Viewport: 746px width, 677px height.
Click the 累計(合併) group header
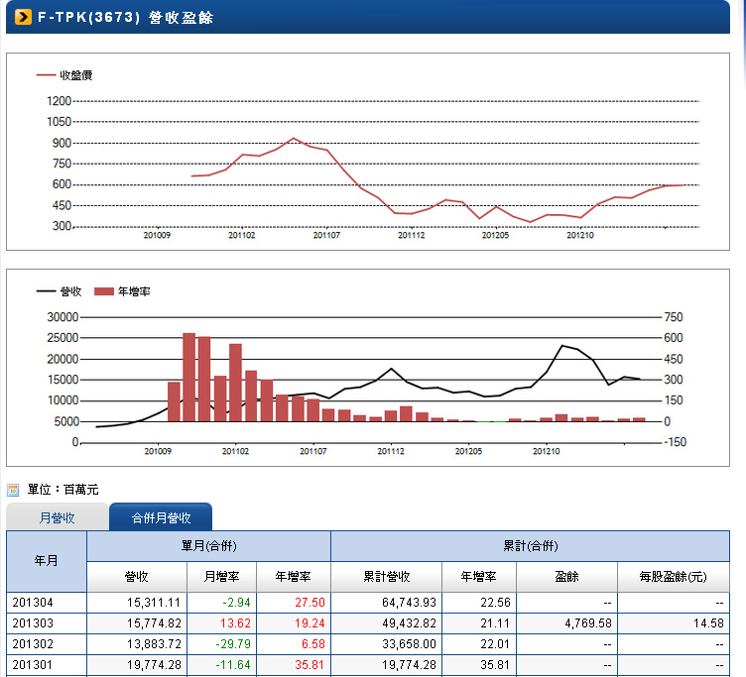pyautogui.click(x=530, y=546)
